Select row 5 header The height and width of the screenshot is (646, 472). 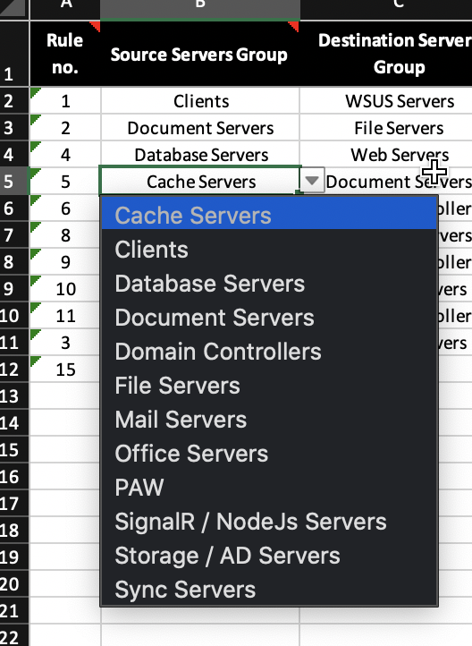[x=14, y=182]
